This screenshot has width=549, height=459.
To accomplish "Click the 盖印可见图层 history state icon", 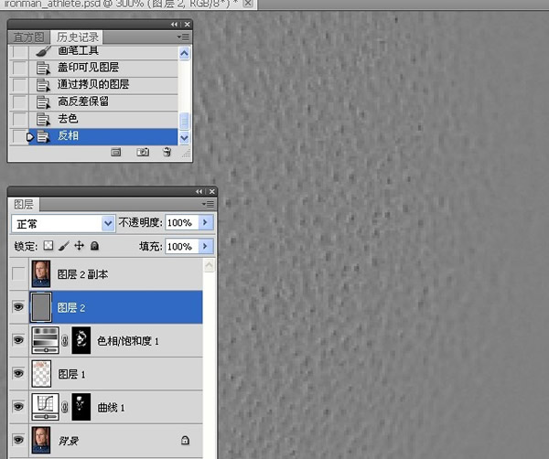I will pyautogui.click(x=43, y=68).
